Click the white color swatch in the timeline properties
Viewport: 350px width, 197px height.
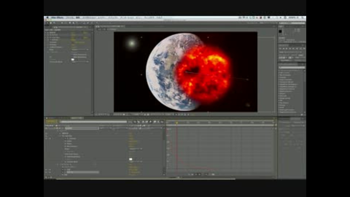coord(131,159)
